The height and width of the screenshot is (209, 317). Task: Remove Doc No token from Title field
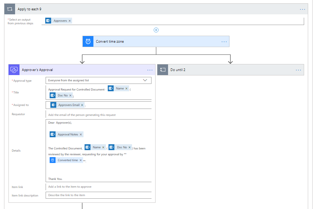point(70,96)
